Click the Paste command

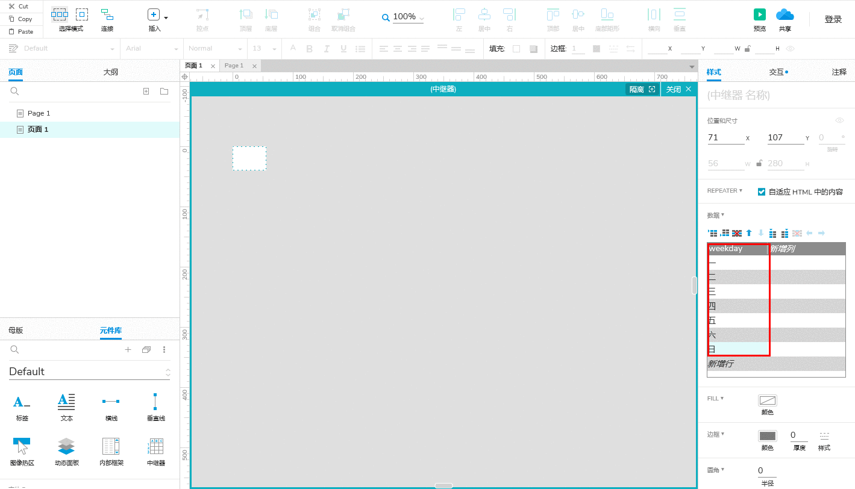[20, 31]
